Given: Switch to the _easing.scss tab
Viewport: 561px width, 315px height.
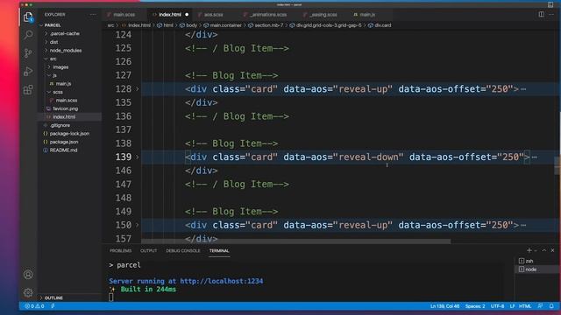Looking at the screenshot, I should pos(323,15).
